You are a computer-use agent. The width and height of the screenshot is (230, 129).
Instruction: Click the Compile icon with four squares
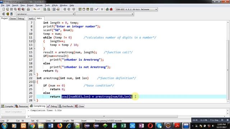coord(80,9)
